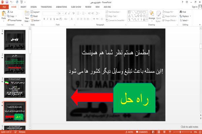202x134 pixels.
Task: Open the font size dropdown
Action: coord(63,13)
